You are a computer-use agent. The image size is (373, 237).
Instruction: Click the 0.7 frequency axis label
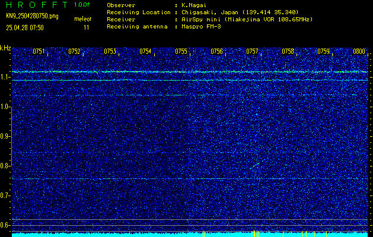(x=5, y=196)
